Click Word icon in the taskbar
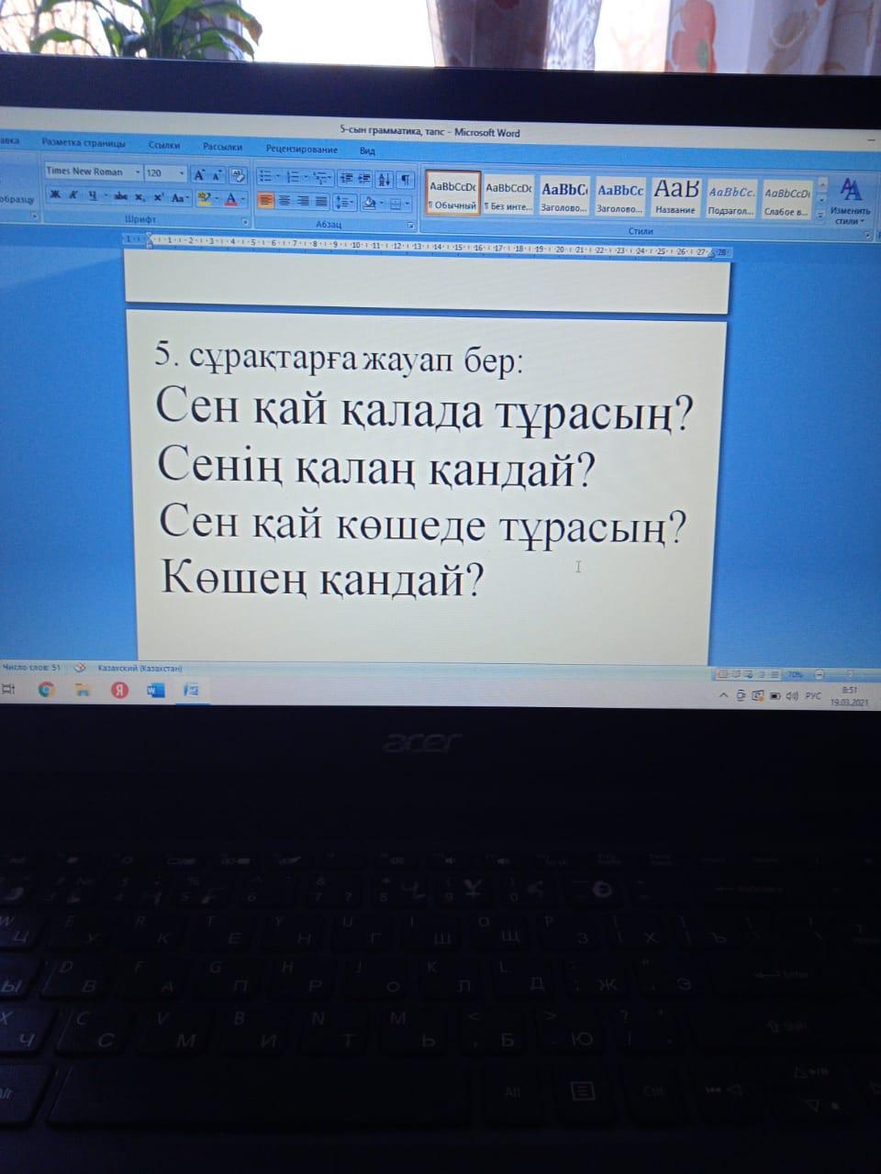This screenshot has height=1174, width=881. pyautogui.click(x=156, y=690)
